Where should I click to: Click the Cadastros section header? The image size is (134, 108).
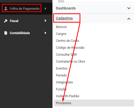click(x=64, y=18)
